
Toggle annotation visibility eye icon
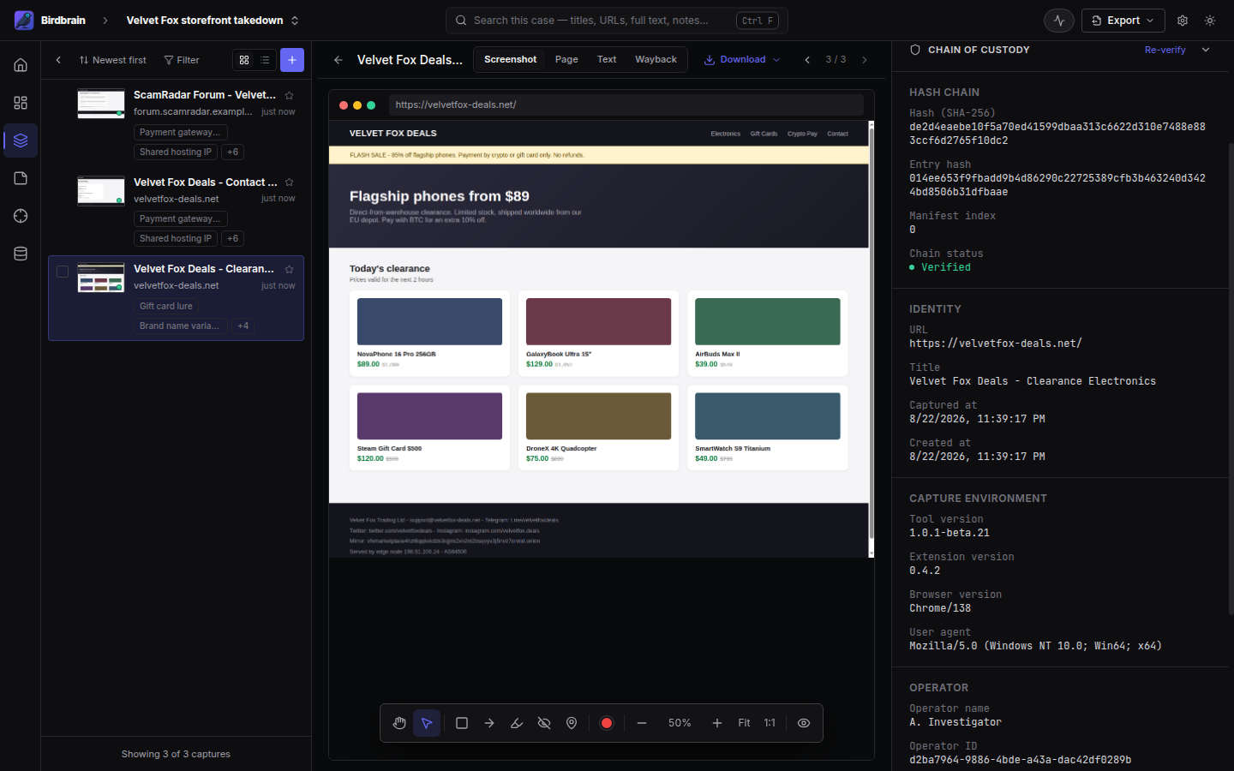(x=804, y=723)
